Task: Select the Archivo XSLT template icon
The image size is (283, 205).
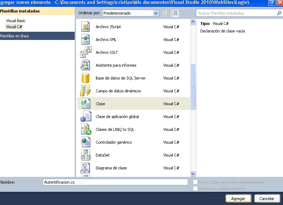Action: coord(86,52)
